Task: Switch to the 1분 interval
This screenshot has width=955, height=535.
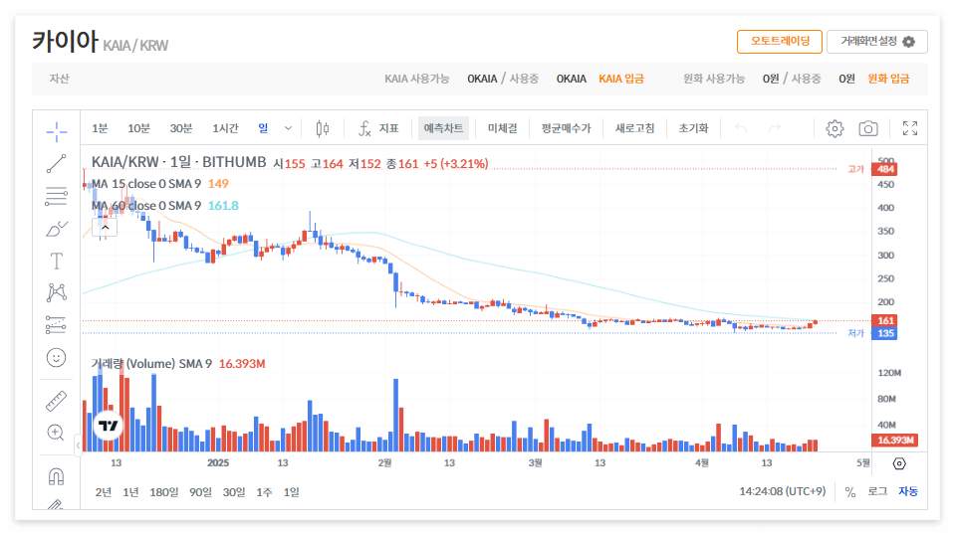Action: pos(100,128)
